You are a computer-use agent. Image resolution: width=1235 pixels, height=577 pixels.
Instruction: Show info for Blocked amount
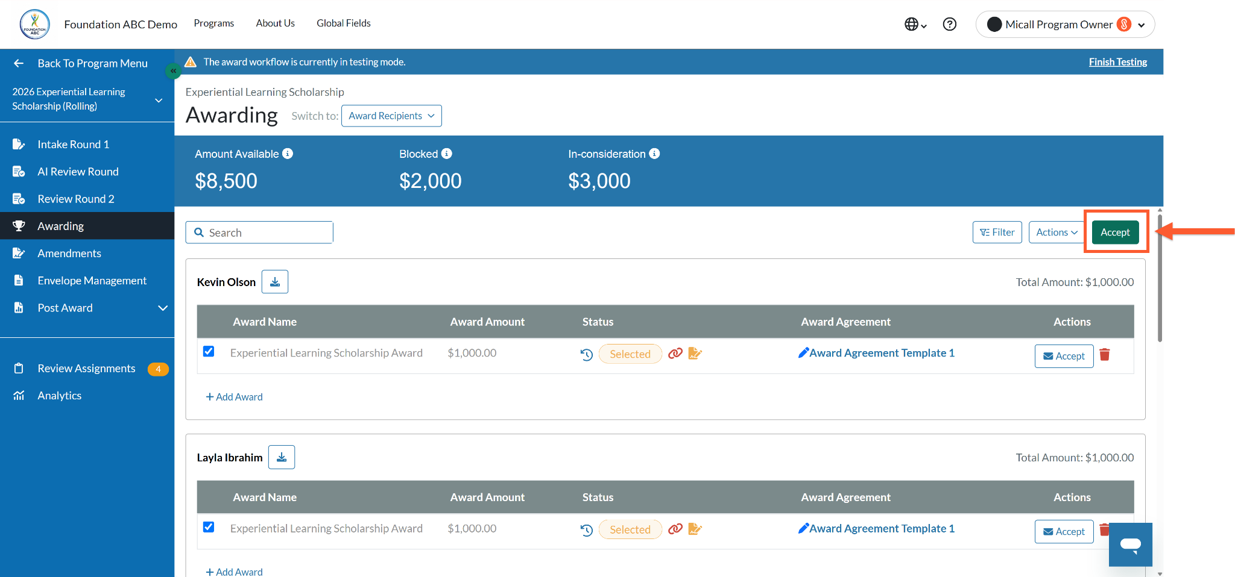[x=447, y=154]
